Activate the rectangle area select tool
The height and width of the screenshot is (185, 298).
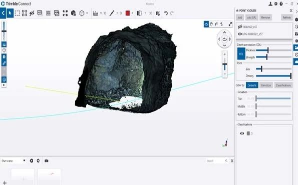(x=18, y=13)
